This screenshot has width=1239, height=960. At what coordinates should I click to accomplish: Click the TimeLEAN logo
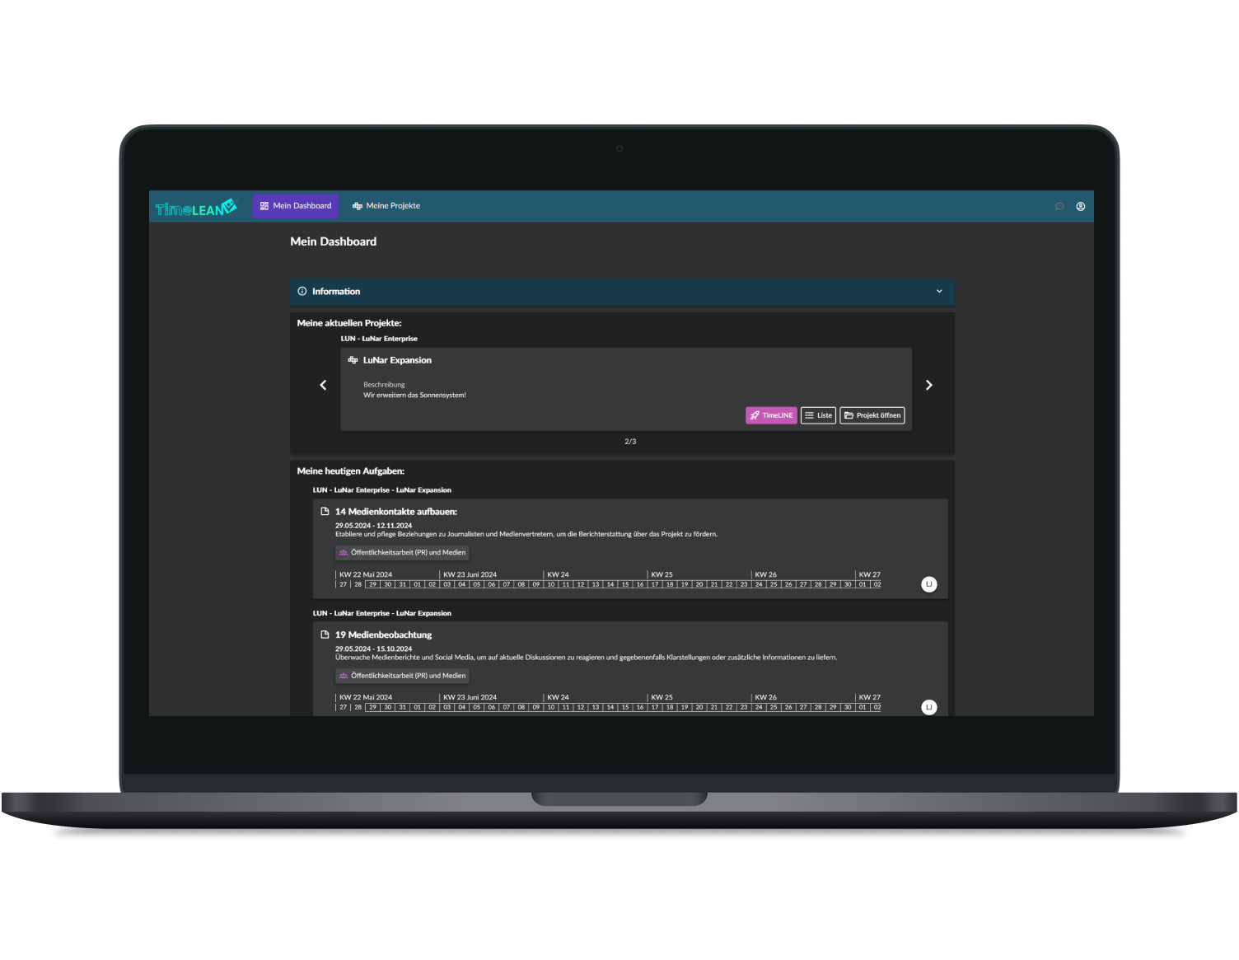click(196, 208)
